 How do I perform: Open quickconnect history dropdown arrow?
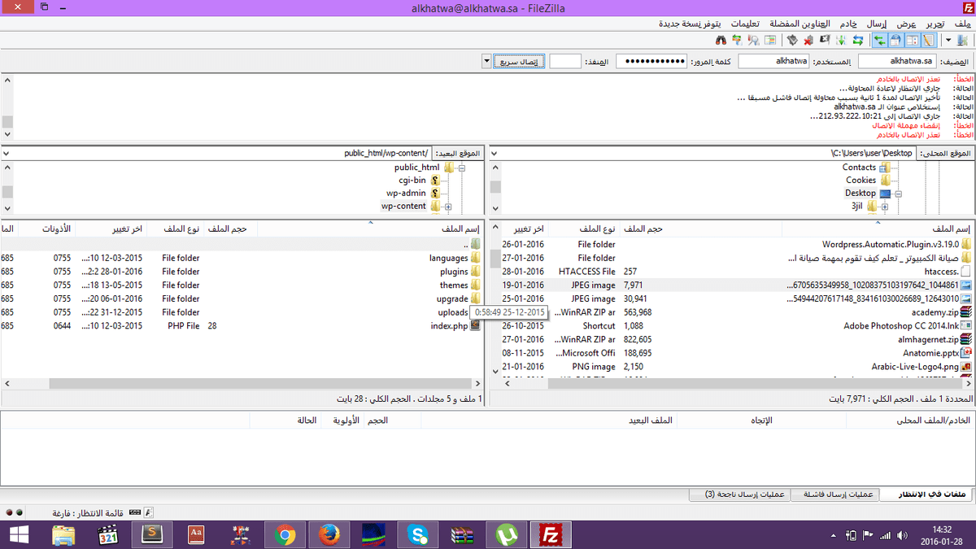[486, 61]
